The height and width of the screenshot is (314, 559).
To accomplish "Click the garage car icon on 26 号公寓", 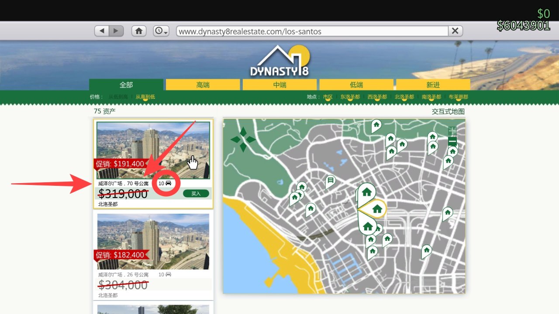I will (168, 275).
